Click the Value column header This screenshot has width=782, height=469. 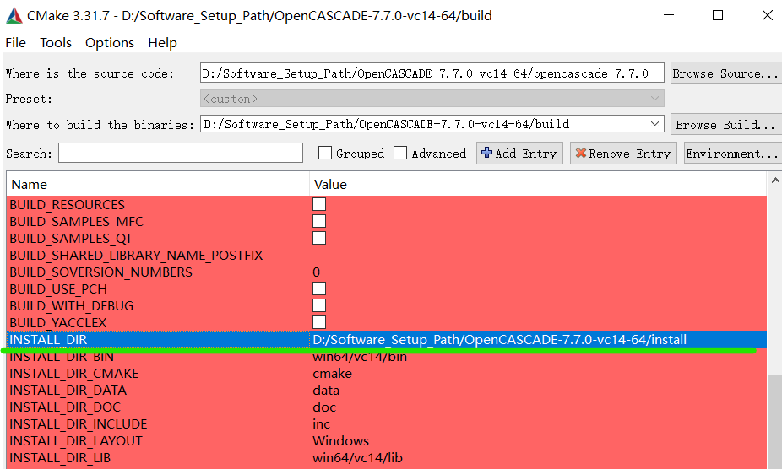pyautogui.click(x=538, y=185)
